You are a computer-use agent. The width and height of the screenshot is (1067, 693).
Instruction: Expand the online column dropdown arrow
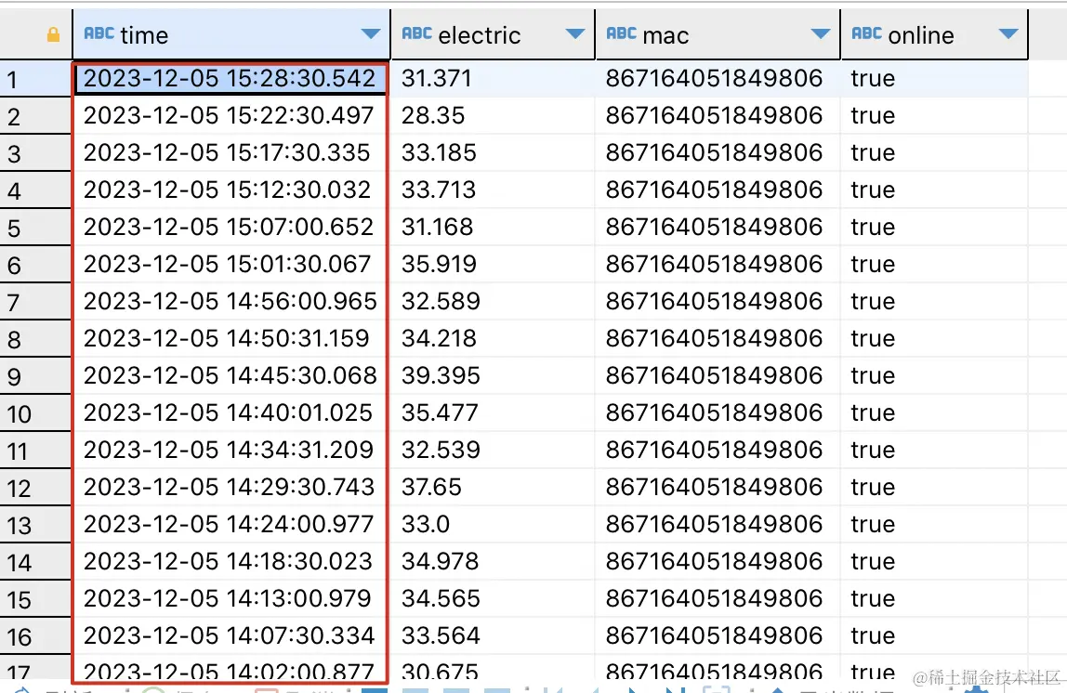coord(1008,34)
